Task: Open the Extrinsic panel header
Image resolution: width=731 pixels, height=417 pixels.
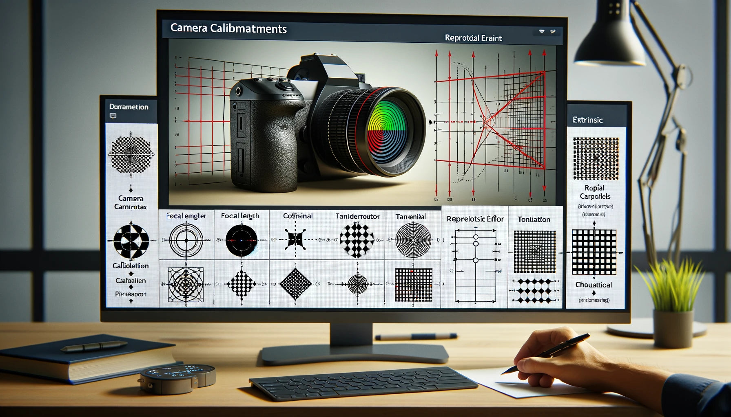Action: [587, 120]
